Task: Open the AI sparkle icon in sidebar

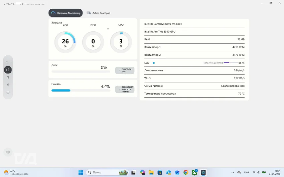Action: [x=8, y=85]
